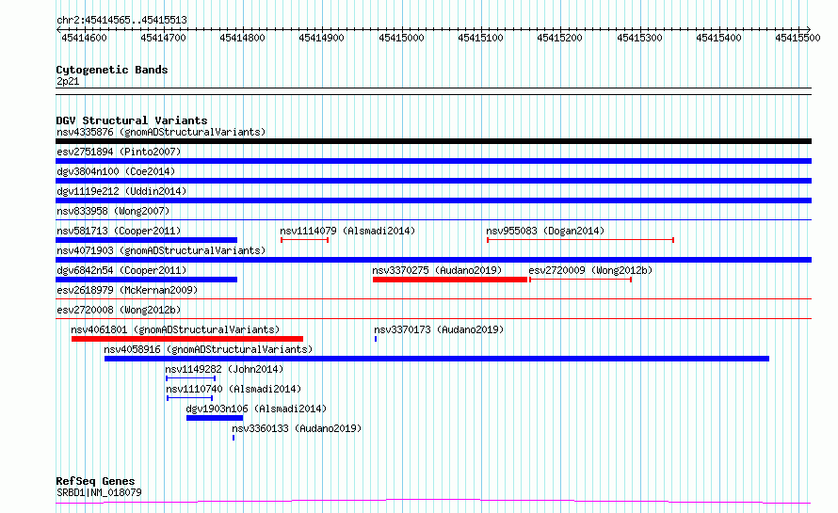Click ruler position 45414900
Viewport: 838px width, 513px height.
[321, 38]
